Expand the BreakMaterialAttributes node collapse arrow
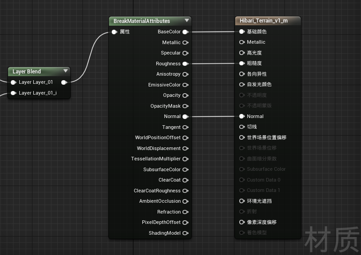The image size is (361, 255). pyautogui.click(x=187, y=20)
